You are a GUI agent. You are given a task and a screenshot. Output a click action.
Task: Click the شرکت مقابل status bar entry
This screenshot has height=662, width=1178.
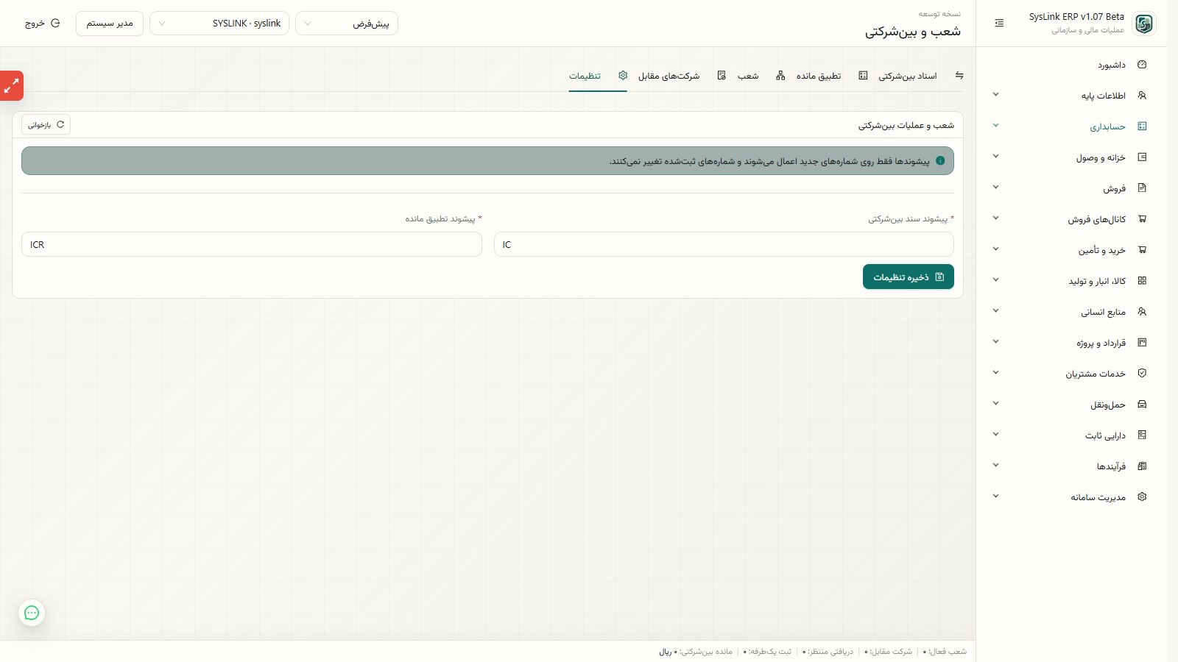tap(888, 652)
